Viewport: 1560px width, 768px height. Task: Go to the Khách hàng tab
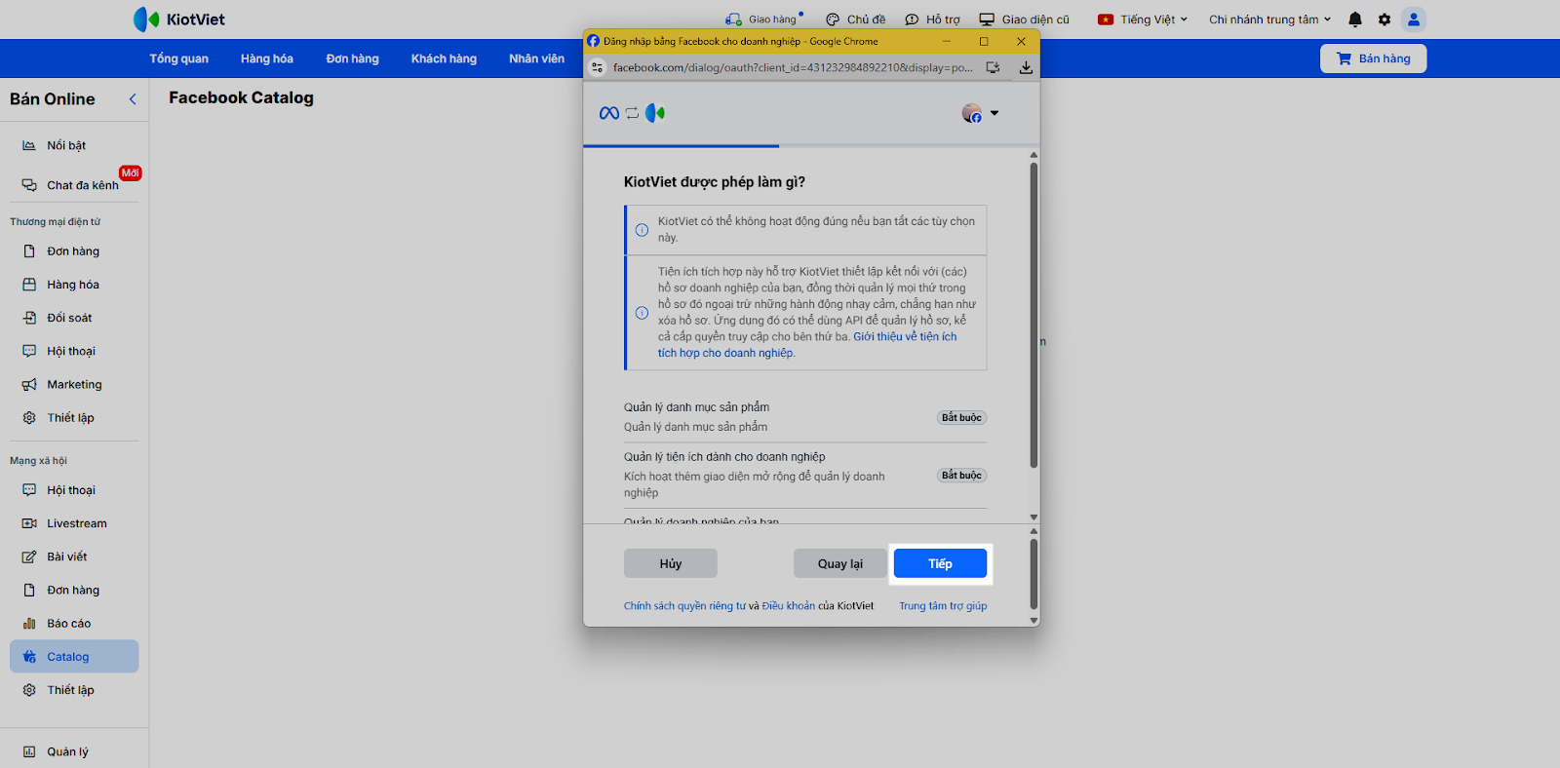tap(444, 58)
